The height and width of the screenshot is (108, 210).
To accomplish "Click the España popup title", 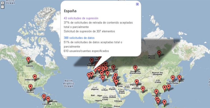I will coord(70,11).
